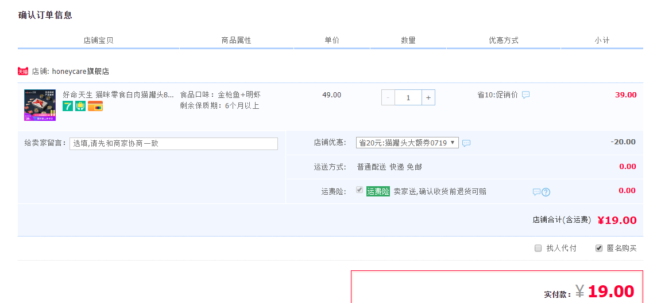This screenshot has height=303, width=661.
Task: Click the 店铺合计(含运费) label
Action: (x=562, y=220)
